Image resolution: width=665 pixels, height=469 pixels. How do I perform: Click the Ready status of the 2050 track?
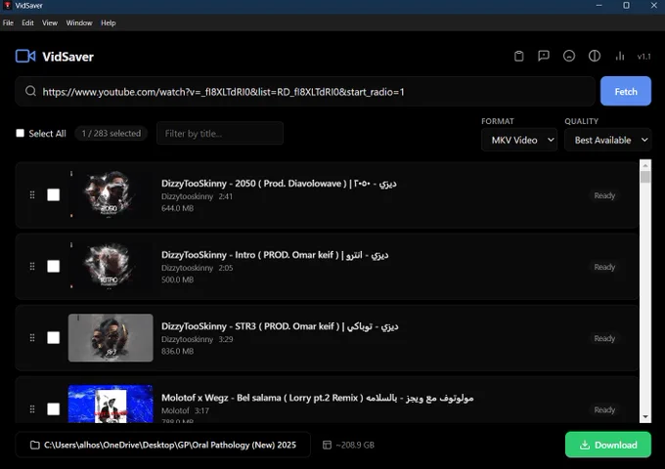(604, 195)
